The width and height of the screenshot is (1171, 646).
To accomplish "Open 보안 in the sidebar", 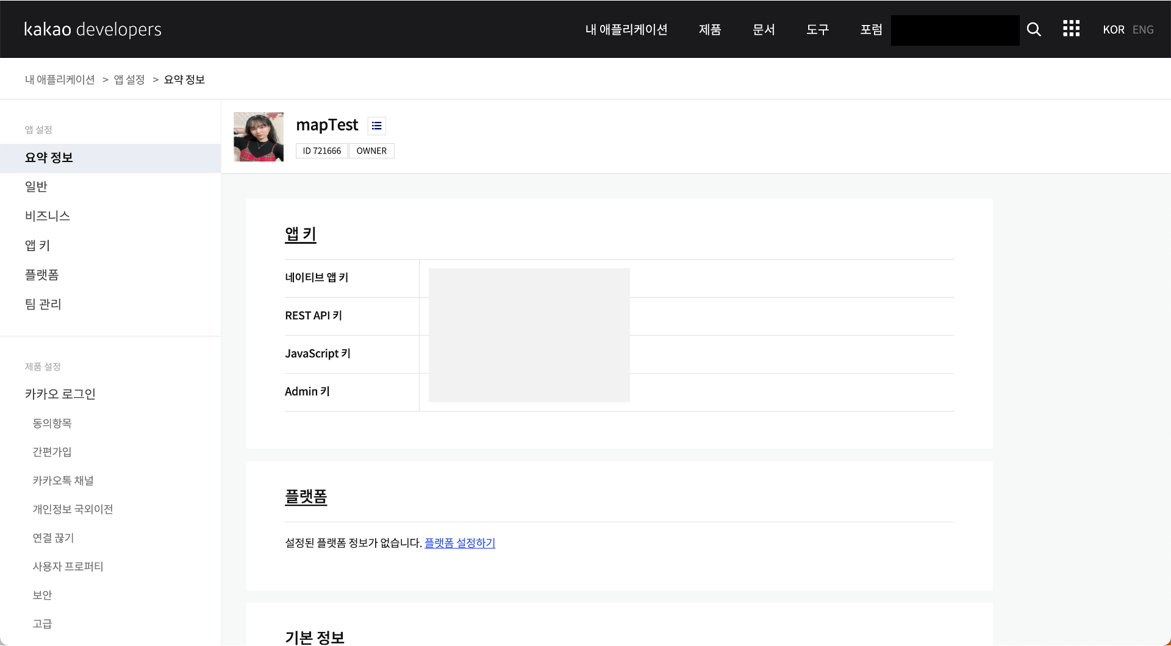I will pos(43,595).
